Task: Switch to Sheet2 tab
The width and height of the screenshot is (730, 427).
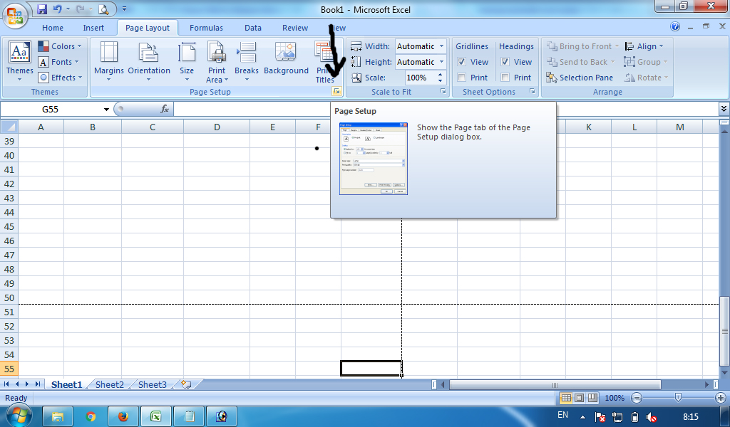Action: (x=109, y=385)
